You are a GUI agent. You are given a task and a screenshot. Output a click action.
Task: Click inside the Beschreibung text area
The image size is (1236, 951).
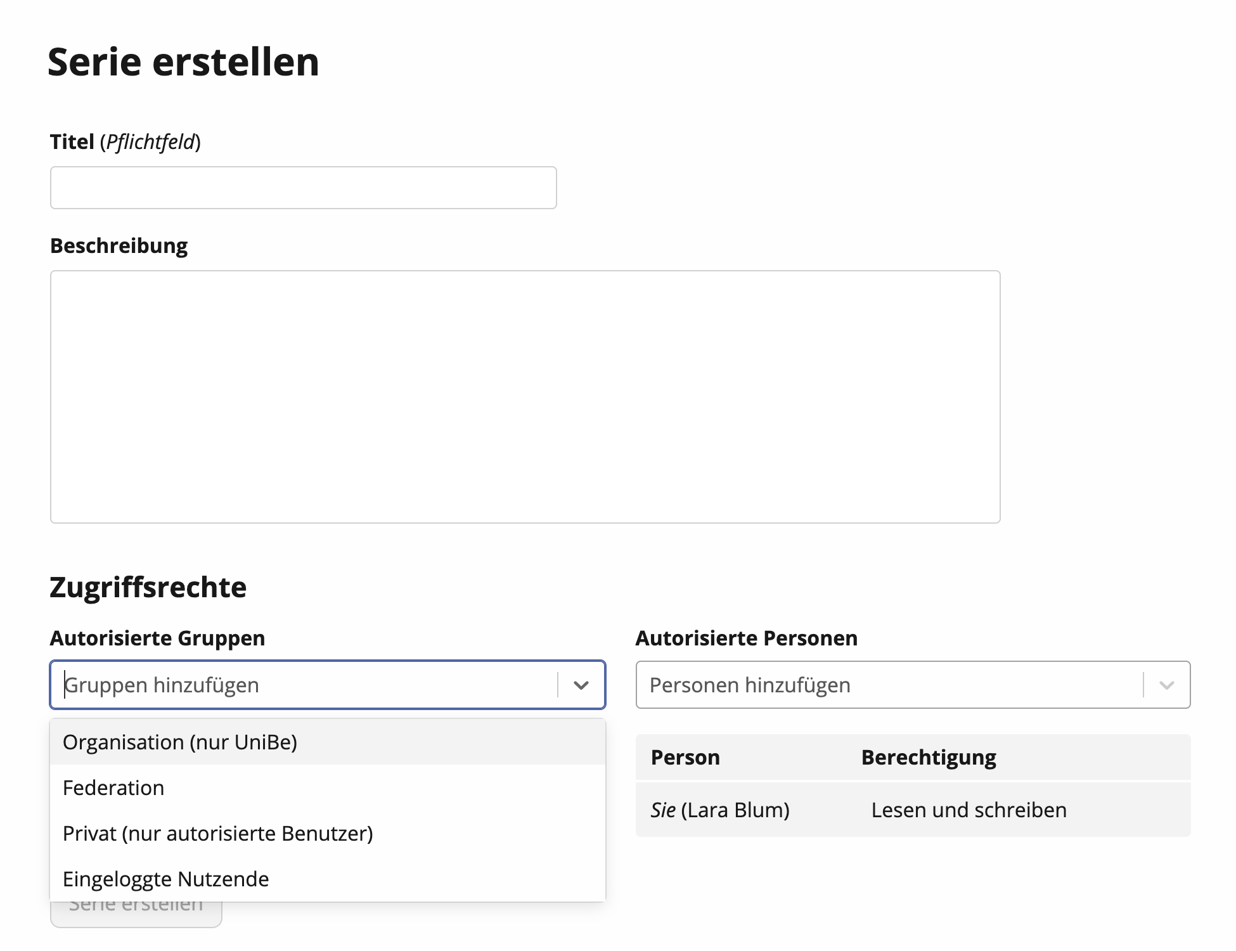click(x=525, y=396)
